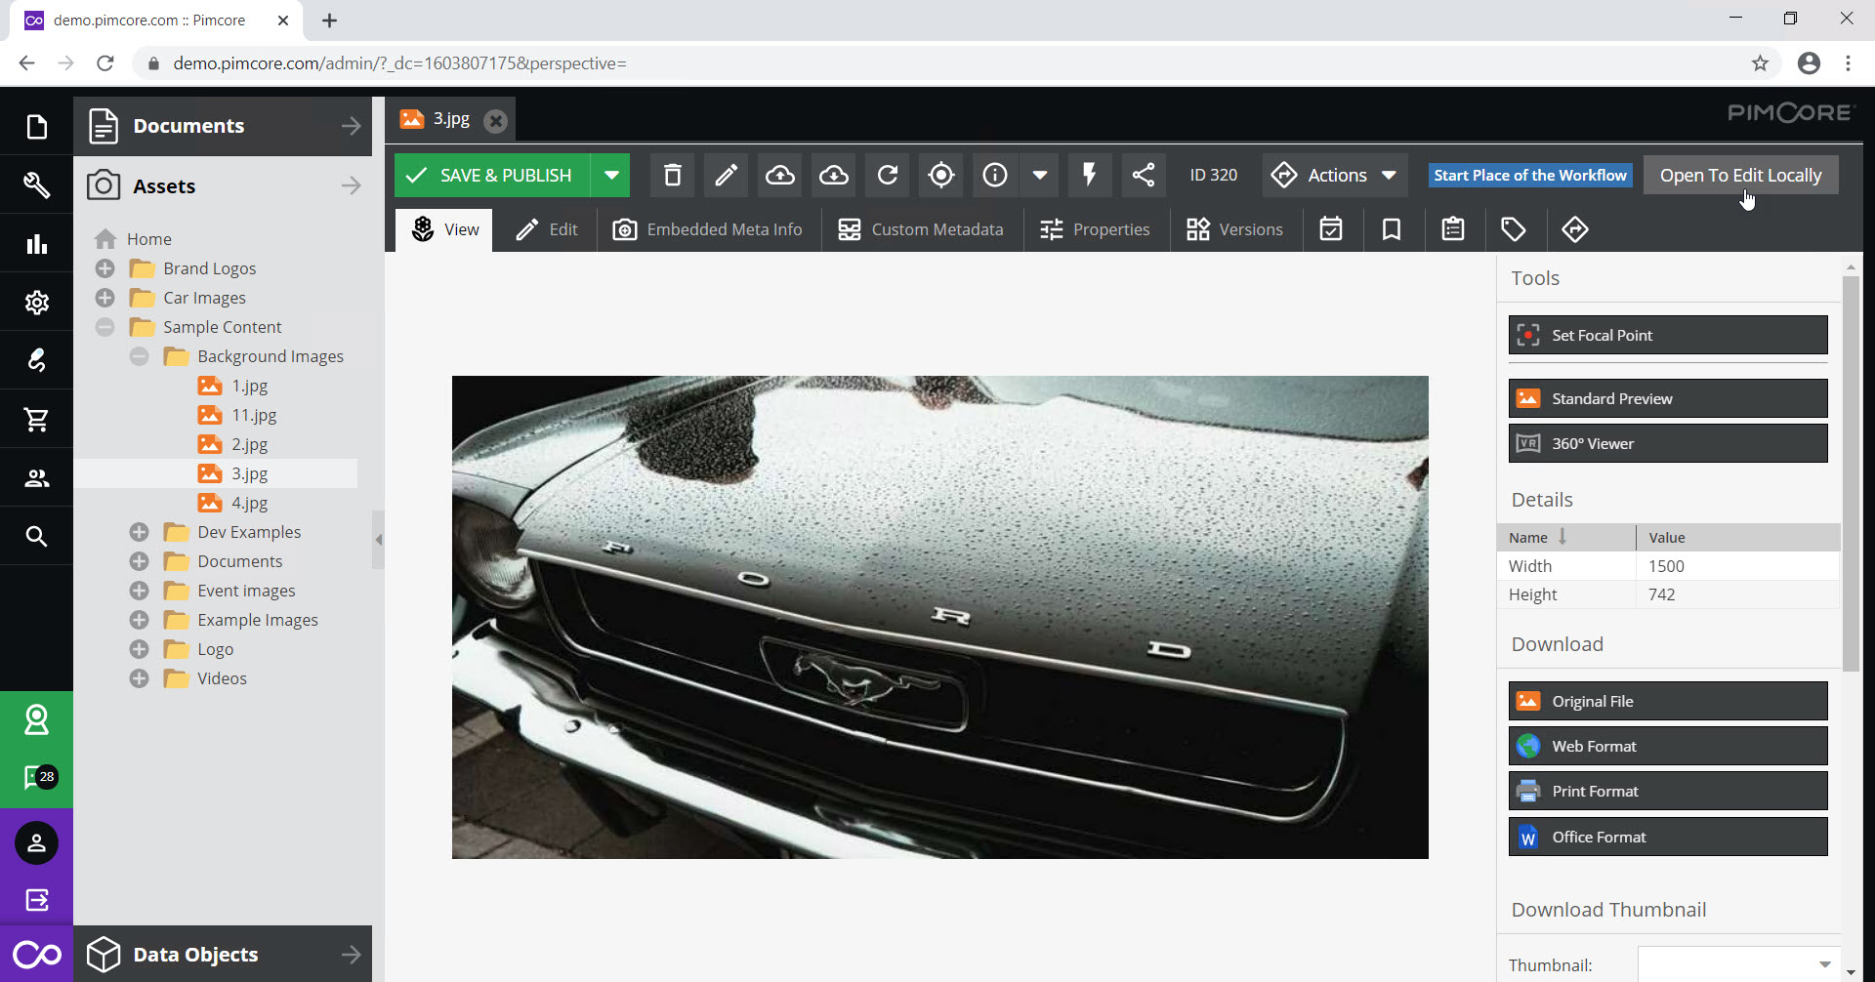Expand the Dev Examples folder
This screenshot has height=982, width=1875.
(140, 532)
